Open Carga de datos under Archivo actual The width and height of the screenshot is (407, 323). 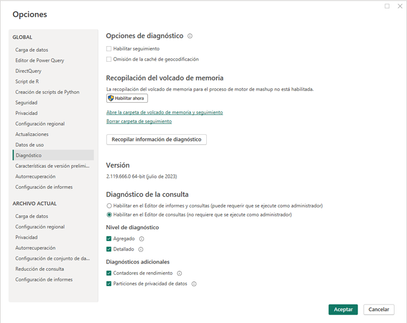click(53, 216)
